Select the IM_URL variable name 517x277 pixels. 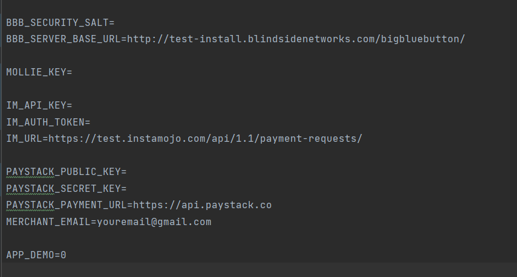[x=24, y=139]
